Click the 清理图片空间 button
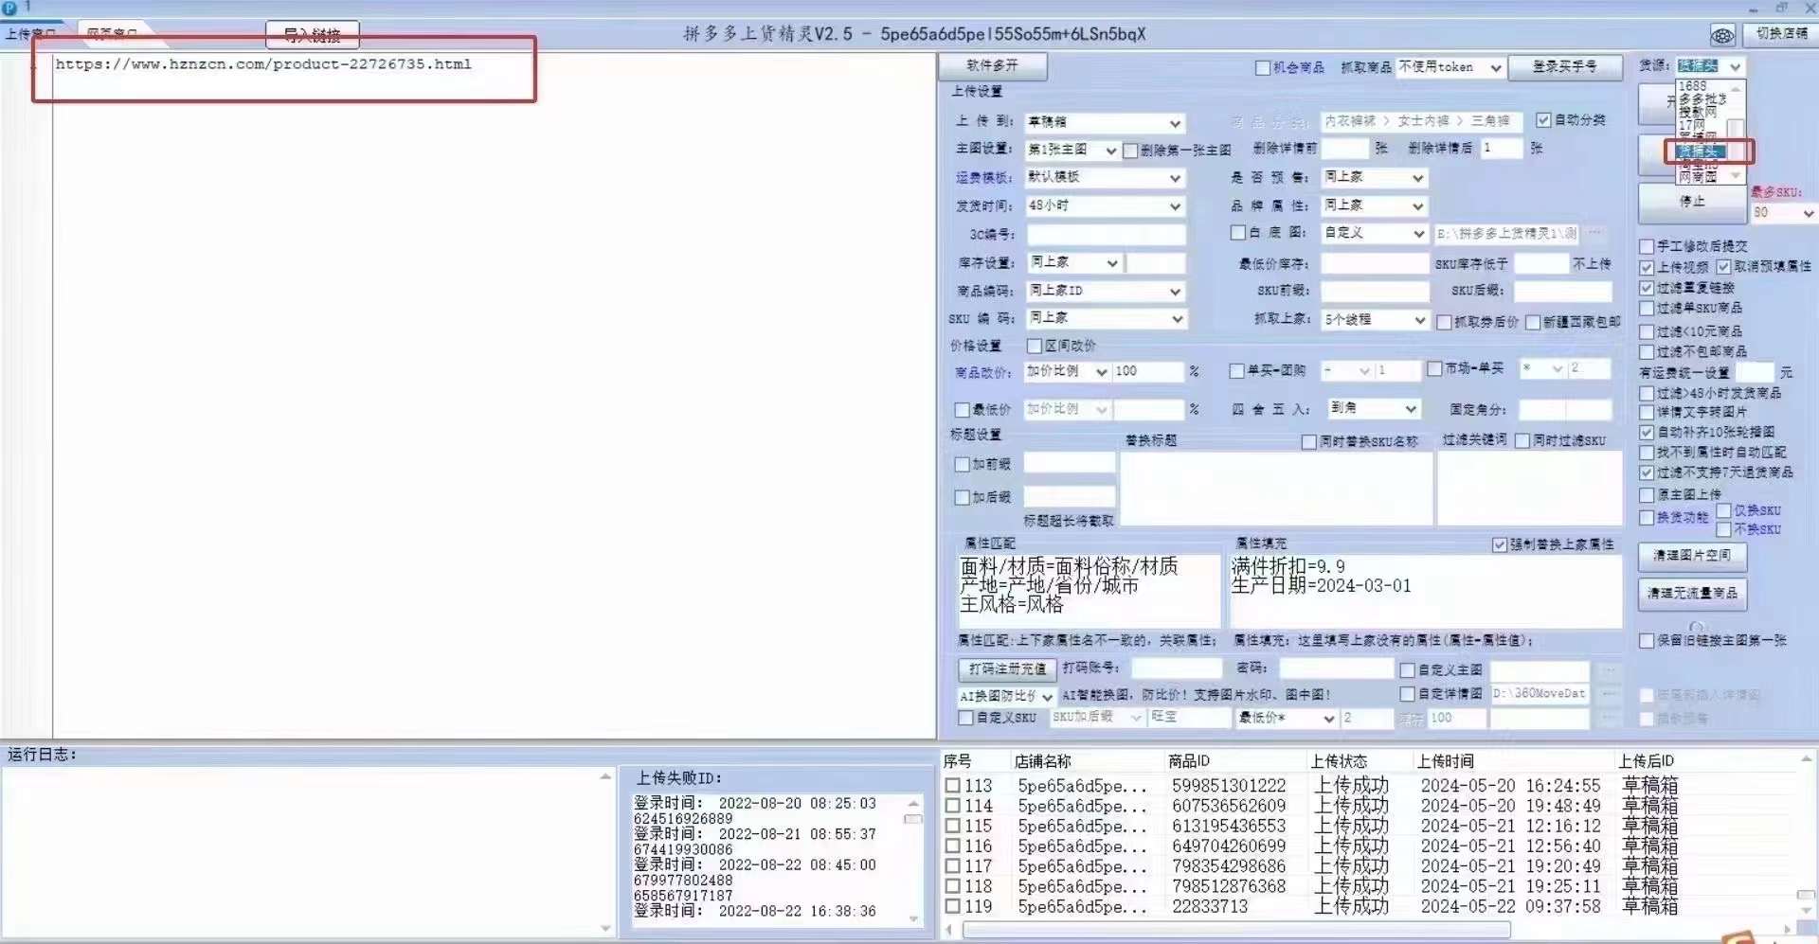 tap(1692, 556)
